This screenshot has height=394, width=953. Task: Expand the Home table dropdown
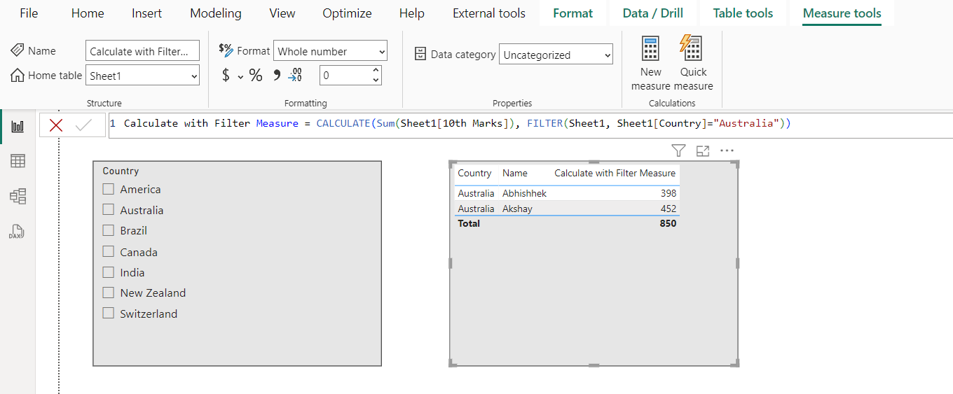(x=142, y=76)
